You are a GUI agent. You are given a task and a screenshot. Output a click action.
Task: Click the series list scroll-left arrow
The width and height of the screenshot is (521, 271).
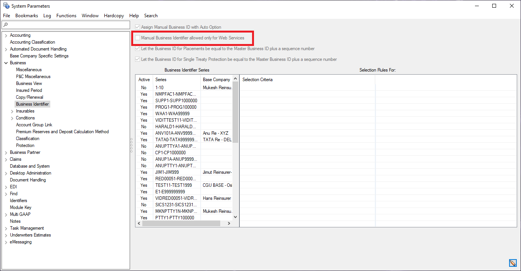[x=138, y=224]
